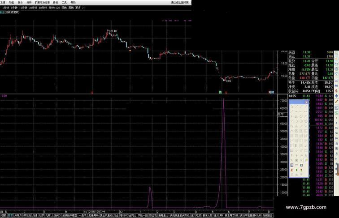Viewport: 339px width, 218px height.
Task: Click the 另存为 bottom tab
Action: (x=18, y=215)
